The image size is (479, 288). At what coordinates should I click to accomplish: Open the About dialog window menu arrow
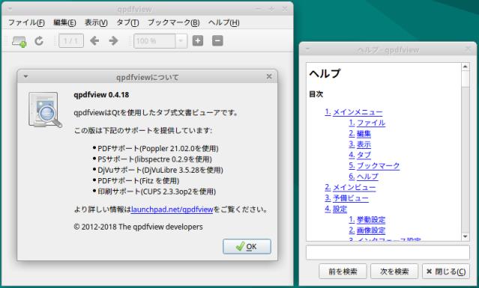pyautogui.click(x=25, y=76)
